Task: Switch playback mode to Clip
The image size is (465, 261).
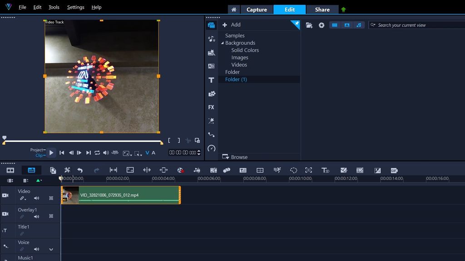Action: pyautogui.click(x=40, y=155)
